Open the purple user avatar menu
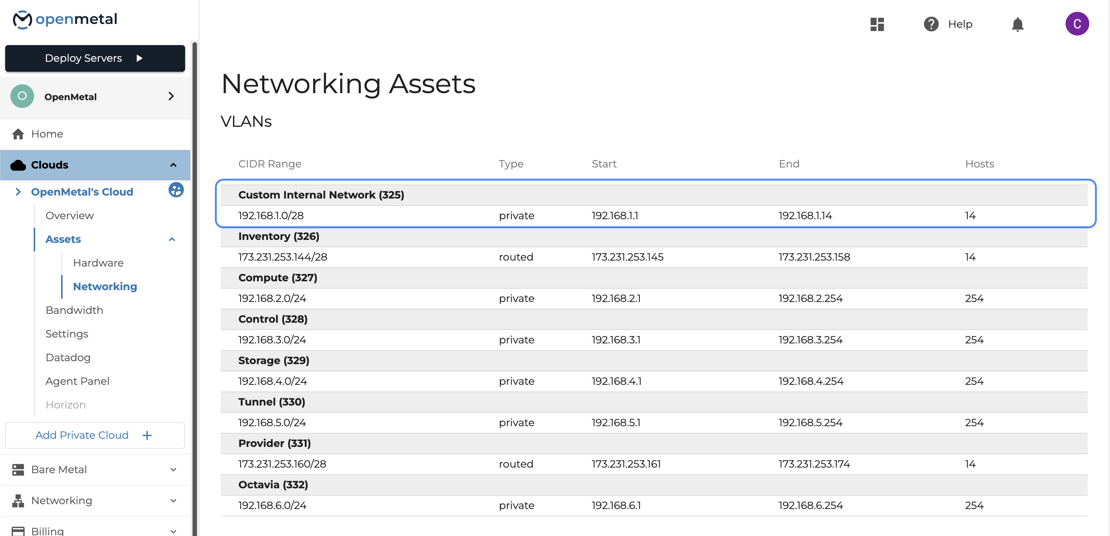This screenshot has height=536, width=1110. click(x=1077, y=24)
